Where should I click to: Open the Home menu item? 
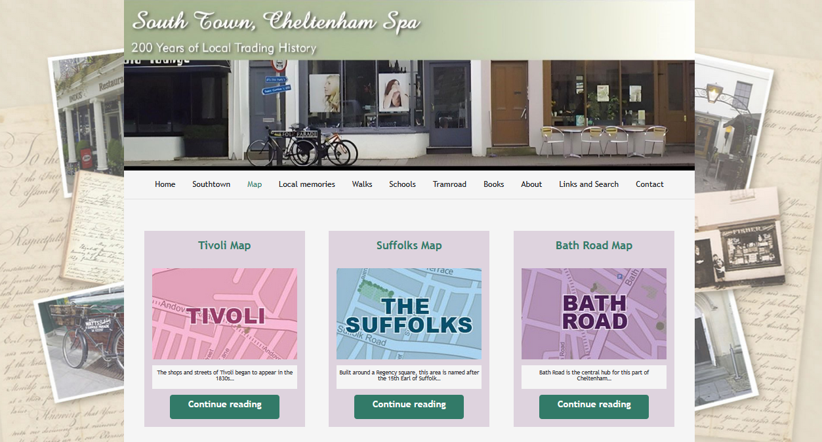click(x=165, y=184)
